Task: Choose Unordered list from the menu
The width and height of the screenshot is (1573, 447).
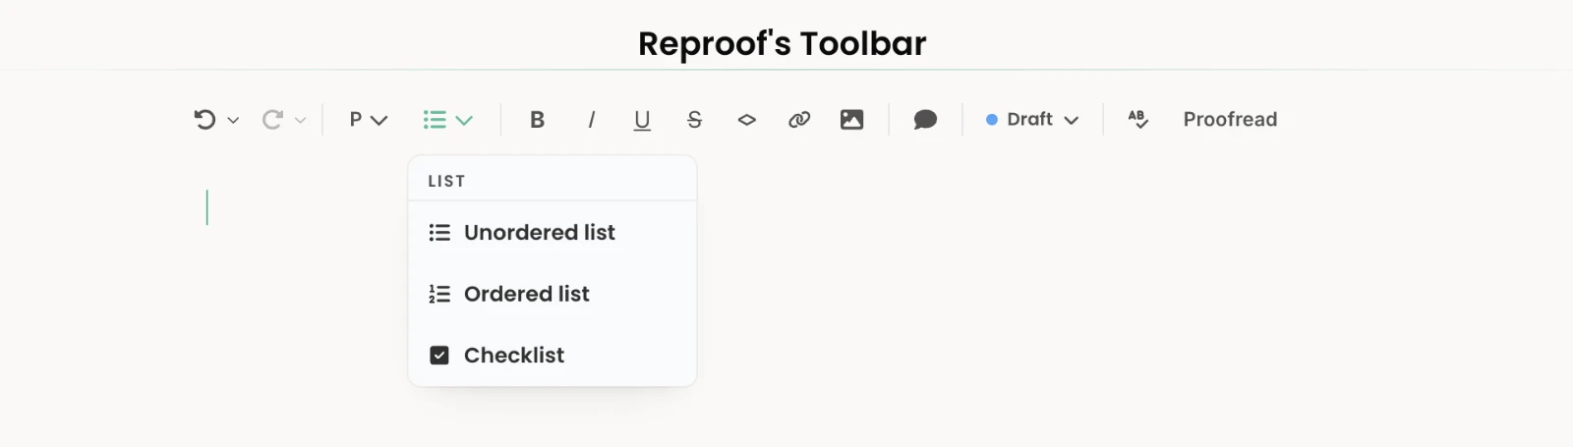Action: click(553, 233)
